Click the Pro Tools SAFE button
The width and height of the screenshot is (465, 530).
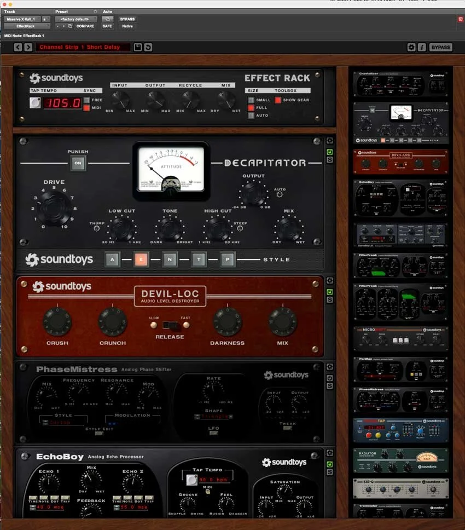(107, 26)
